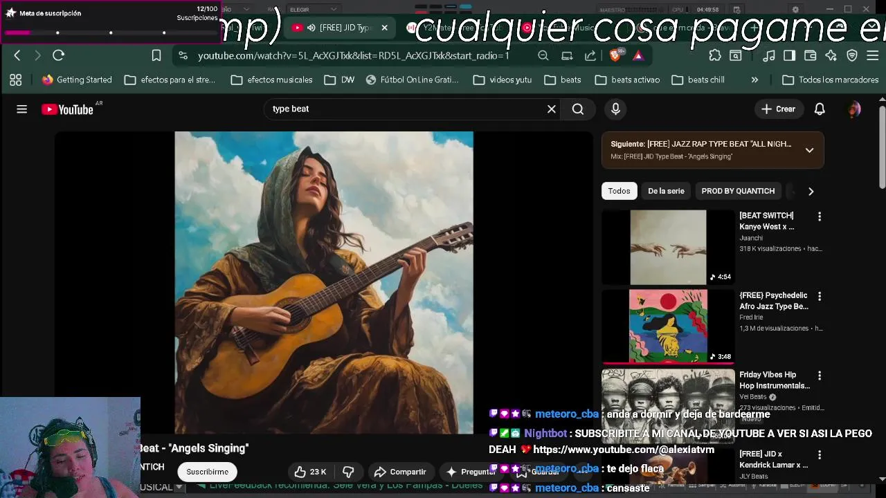Open 'efectos para el stre...' bookmark folder
This screenshot has width=886, height=498.
point(170,80)
